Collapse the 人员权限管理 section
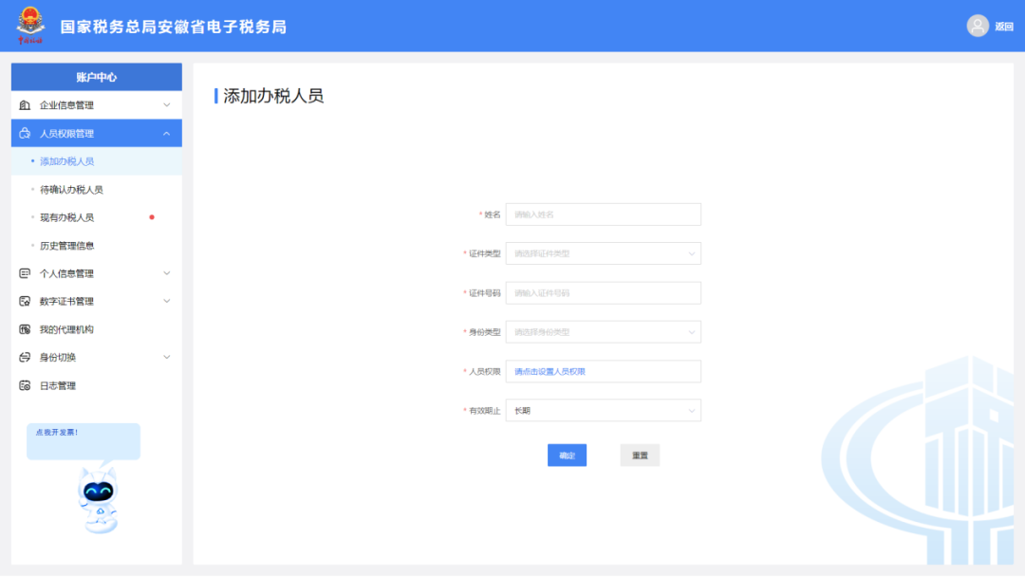This screenshot has height=577, width=1025. click(167, 133)
